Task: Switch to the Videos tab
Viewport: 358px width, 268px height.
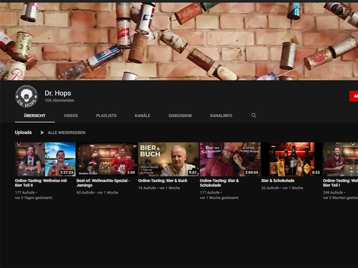Action: point(71,116)
